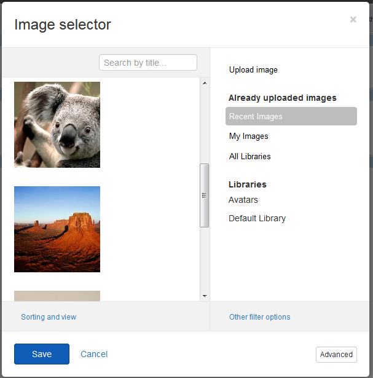Pick the partially visible third thumbnail

coord(57,296)
